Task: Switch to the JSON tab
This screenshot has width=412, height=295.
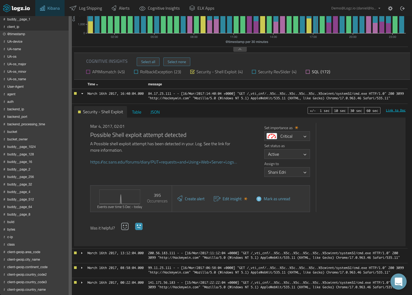Action: click(155, 112)
